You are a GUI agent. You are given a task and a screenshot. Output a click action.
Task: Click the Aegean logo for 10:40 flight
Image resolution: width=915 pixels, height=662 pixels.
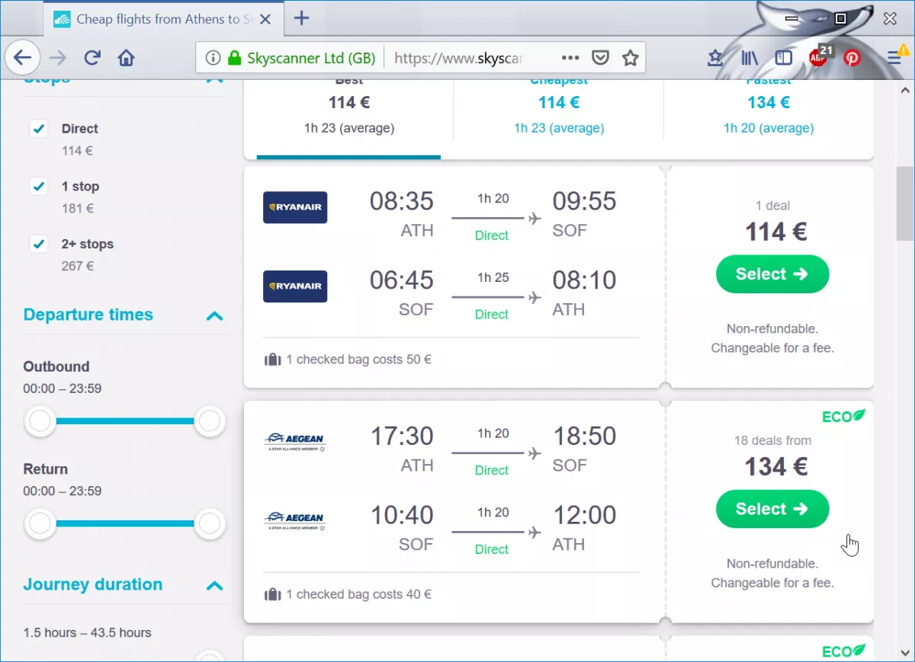coord(295,521)
